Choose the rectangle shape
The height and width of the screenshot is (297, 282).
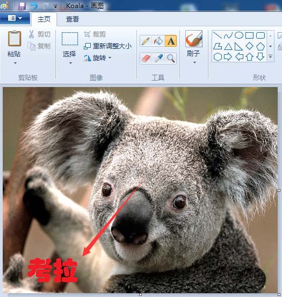[x=249, y=35]
